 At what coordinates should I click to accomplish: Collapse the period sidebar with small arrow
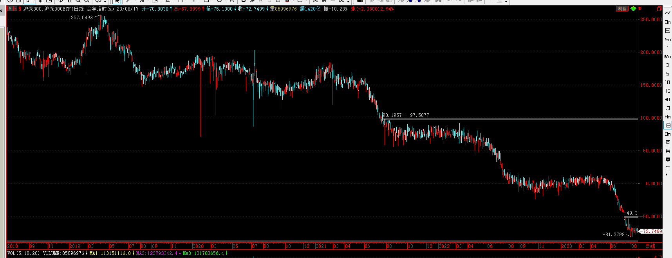point(667,174)
